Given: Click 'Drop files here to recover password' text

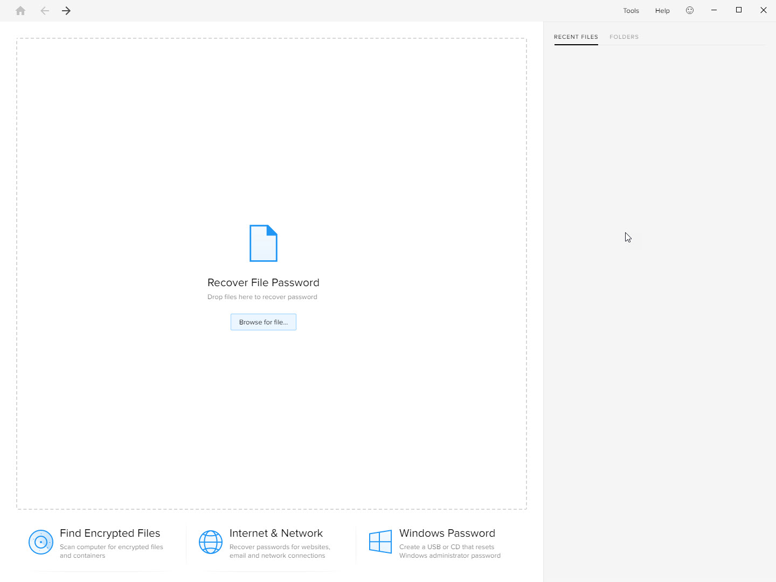Looking at the screenshot, I should pos(262,297).
